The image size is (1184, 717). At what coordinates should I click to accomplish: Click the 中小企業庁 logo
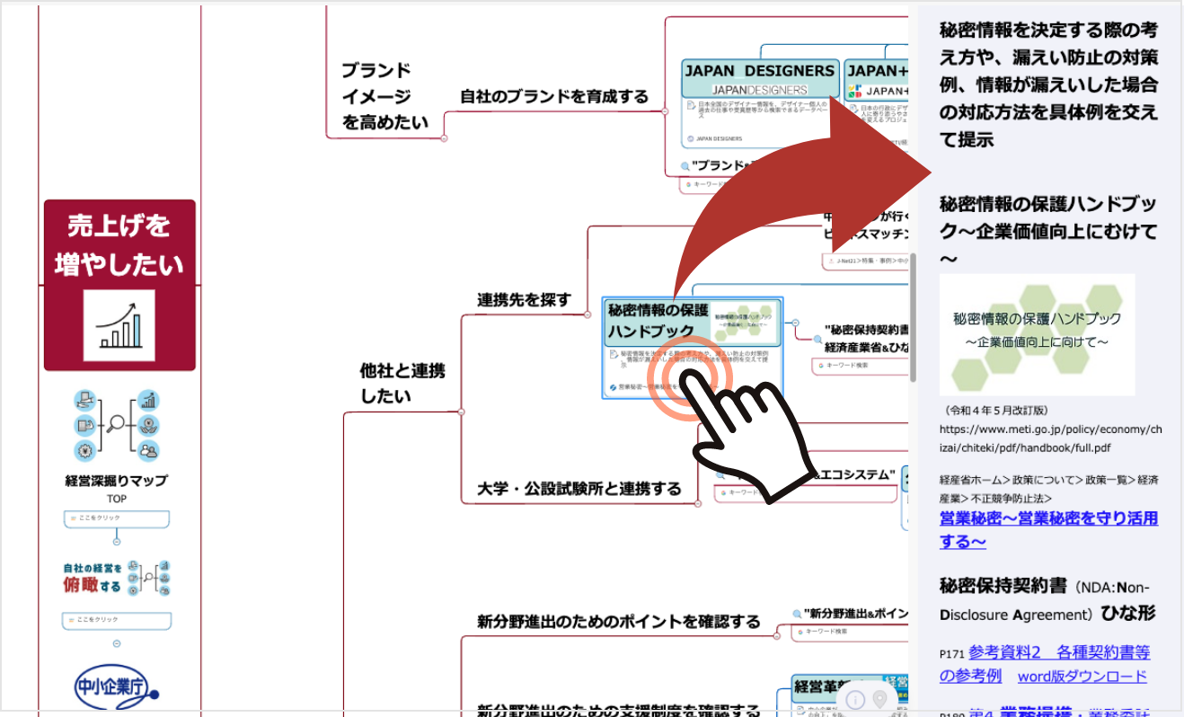[x=116, y=686]
